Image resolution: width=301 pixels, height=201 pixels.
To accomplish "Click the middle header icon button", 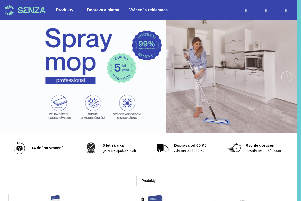I will 266,10.
